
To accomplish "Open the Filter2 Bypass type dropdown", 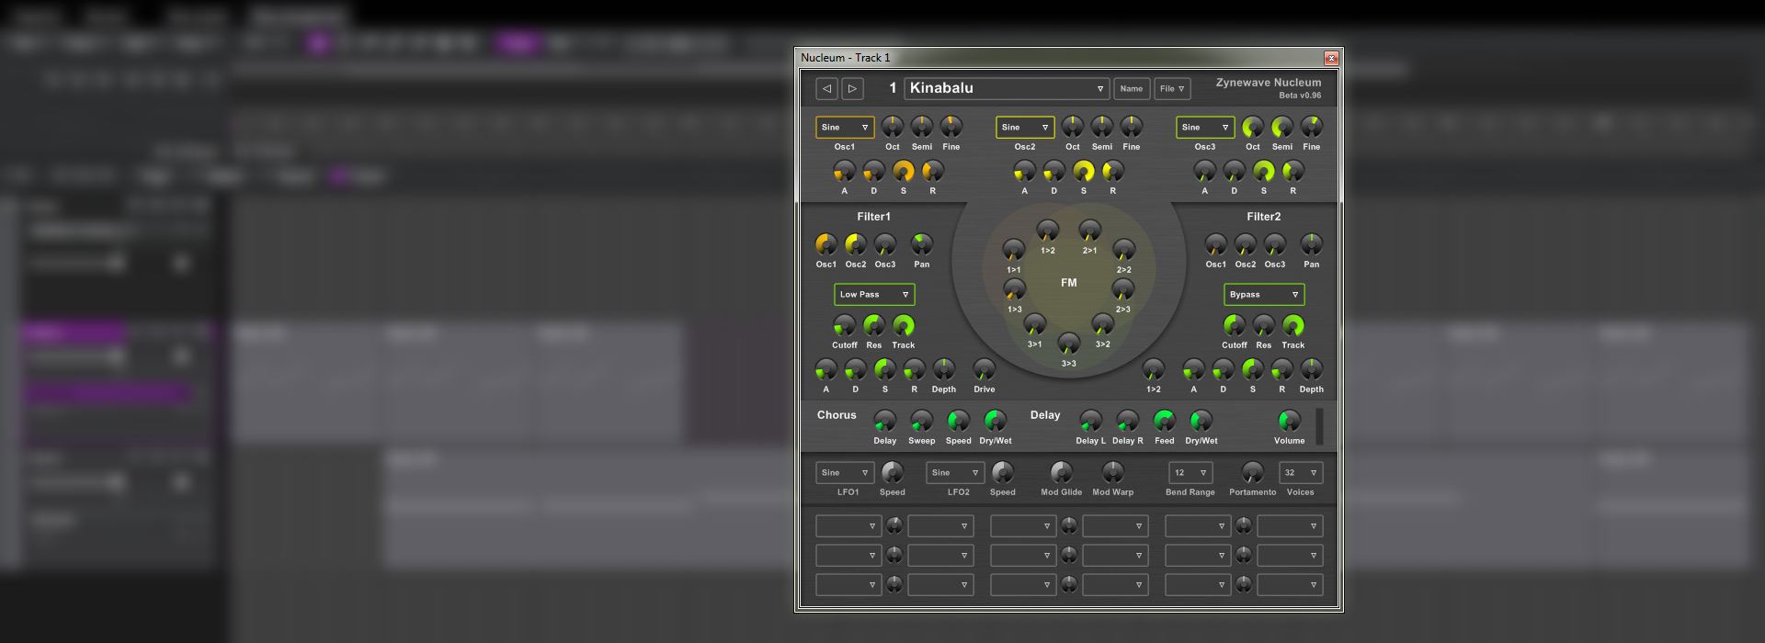I will pyautogui.click(x=1263, y=295).
